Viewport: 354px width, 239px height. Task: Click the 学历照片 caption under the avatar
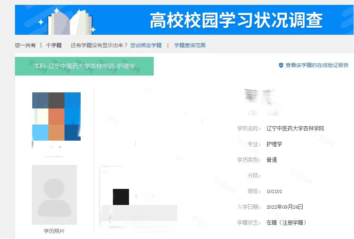click(54, 231)
